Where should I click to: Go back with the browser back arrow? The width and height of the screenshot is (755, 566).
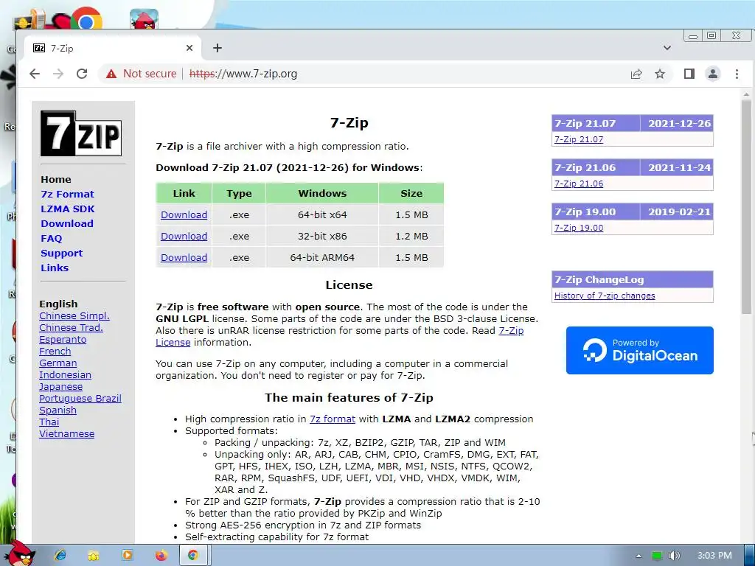pyautogui.click(x=35, y=74)
